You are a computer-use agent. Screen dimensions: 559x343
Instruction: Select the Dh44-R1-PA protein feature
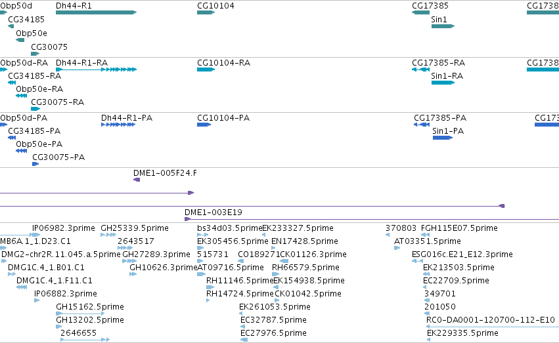[118, 125]
